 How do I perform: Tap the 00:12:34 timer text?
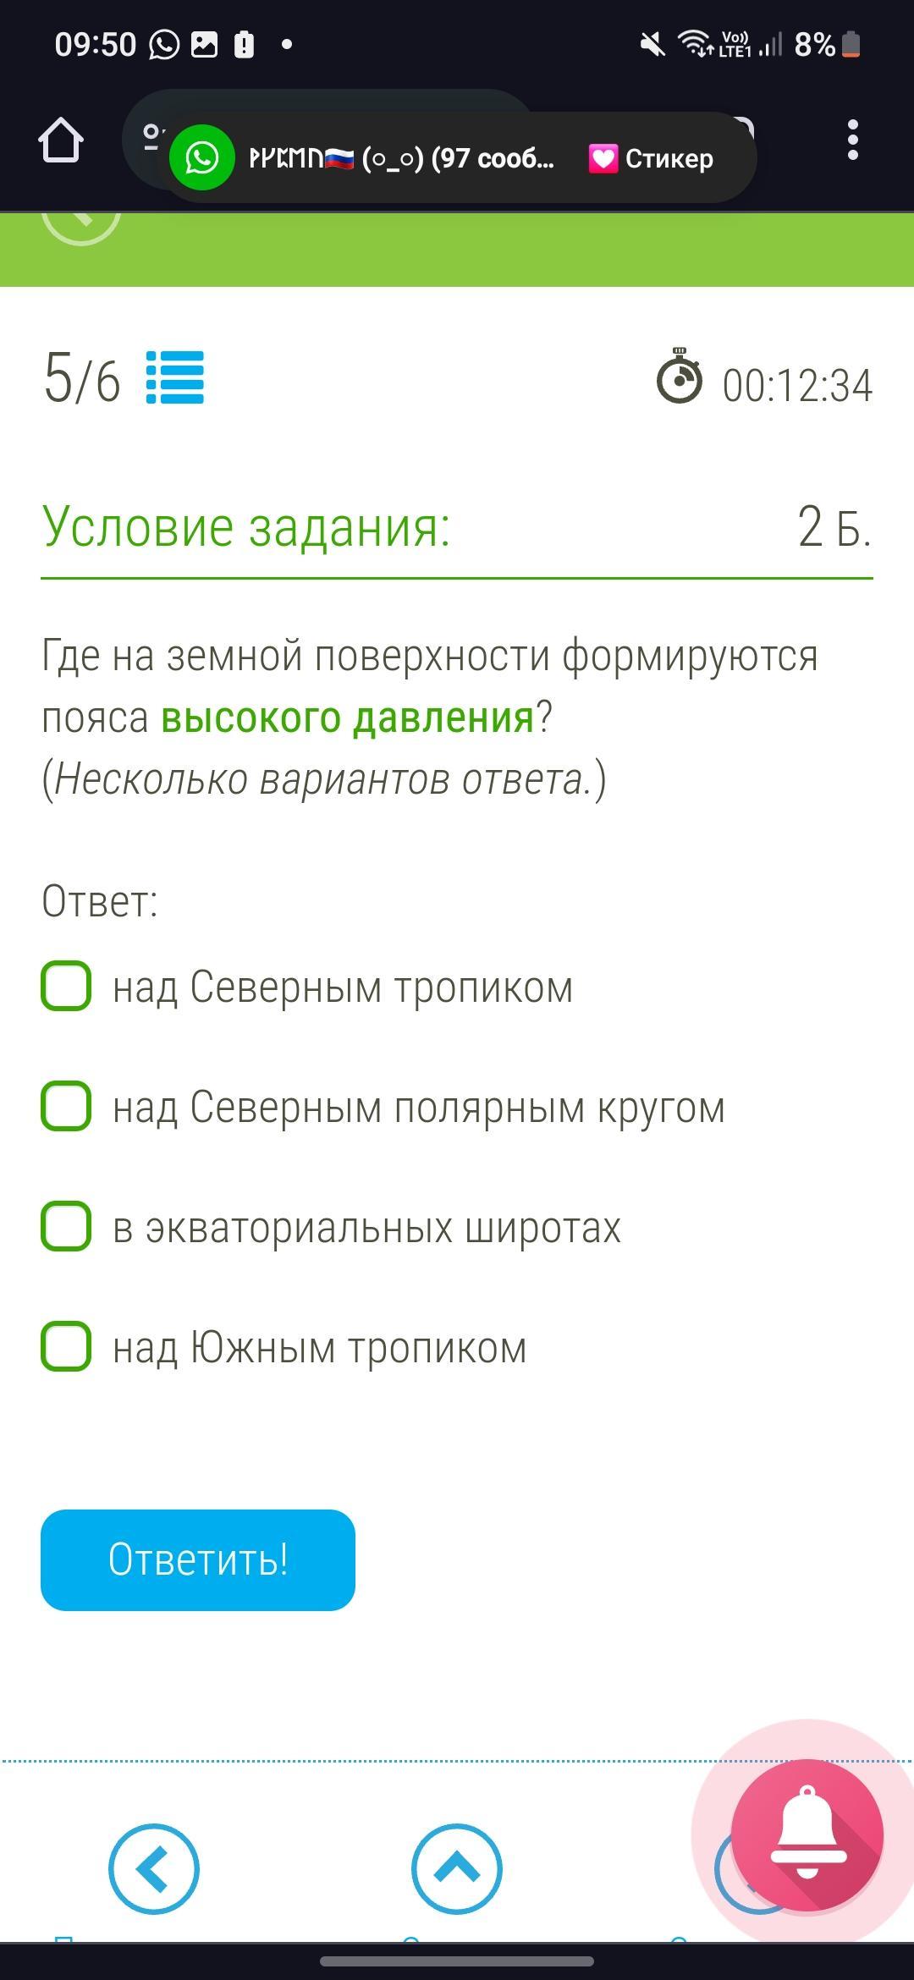796,386
